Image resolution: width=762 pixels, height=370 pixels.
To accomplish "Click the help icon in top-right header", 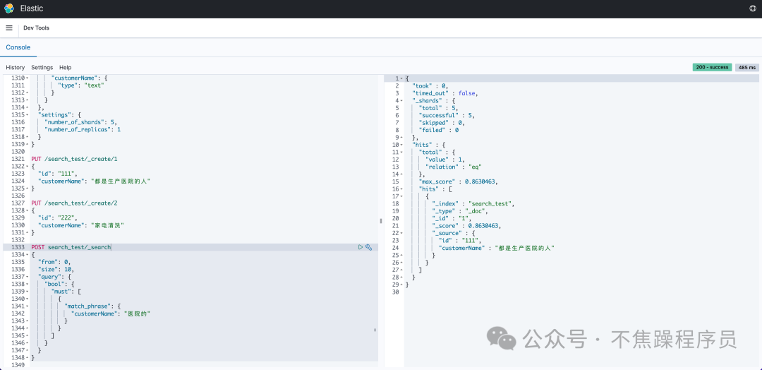I will click(x=753, y=8).
